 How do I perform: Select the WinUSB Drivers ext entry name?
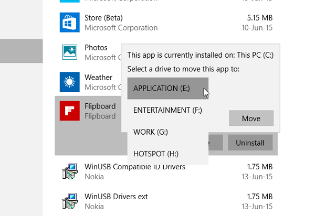(116, 197)
